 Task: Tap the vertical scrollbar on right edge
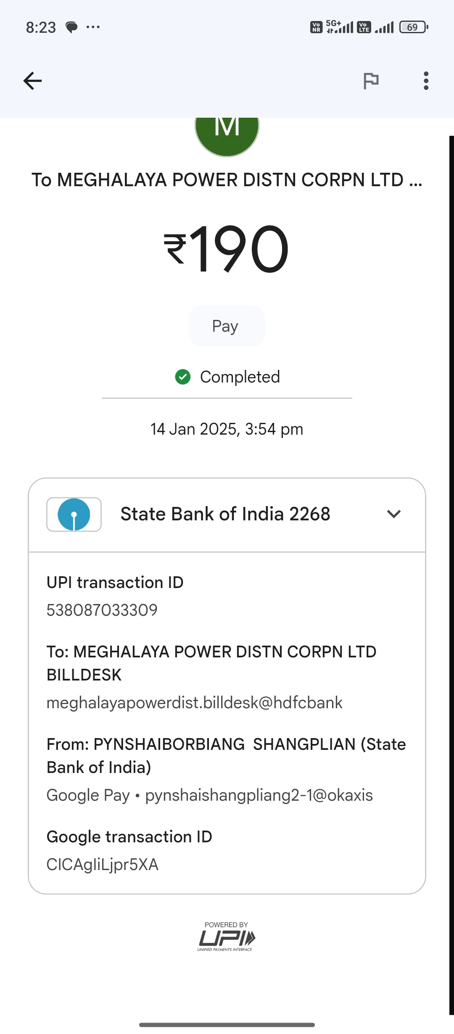point(451,576)
